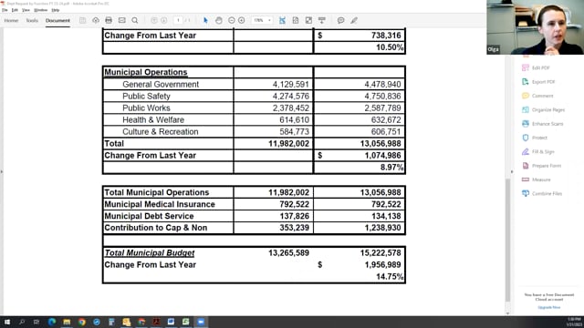Click the Prepare Form tool
The width and height of the screenshot is (584, 328).
tap(541, 166)
